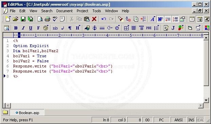Viewport: 211px width, 124px height.
Task: Insert horizontal rule
Action: 102,28
